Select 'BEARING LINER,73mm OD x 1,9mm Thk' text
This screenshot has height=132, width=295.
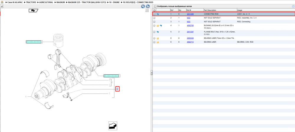coord(219,38)
